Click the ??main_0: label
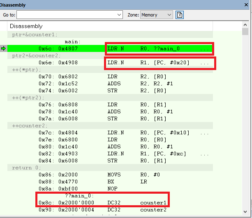This screenshot has width=252, height=218. (79, 196)
